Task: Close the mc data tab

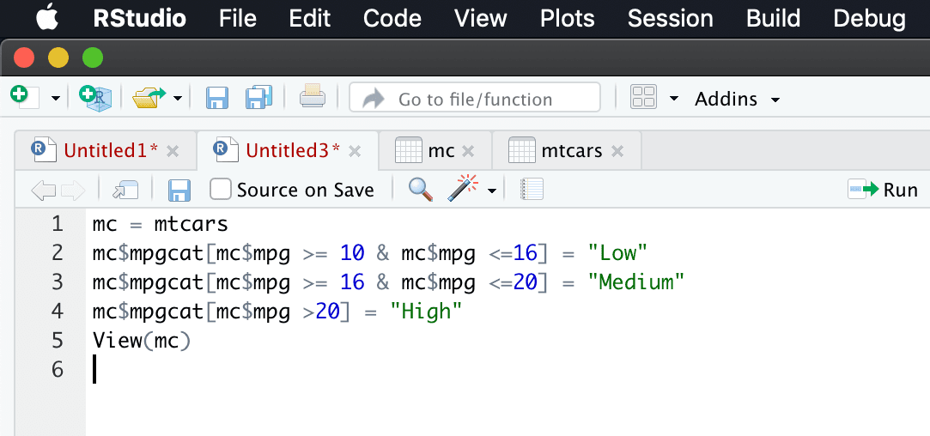Action: (468, 152)
